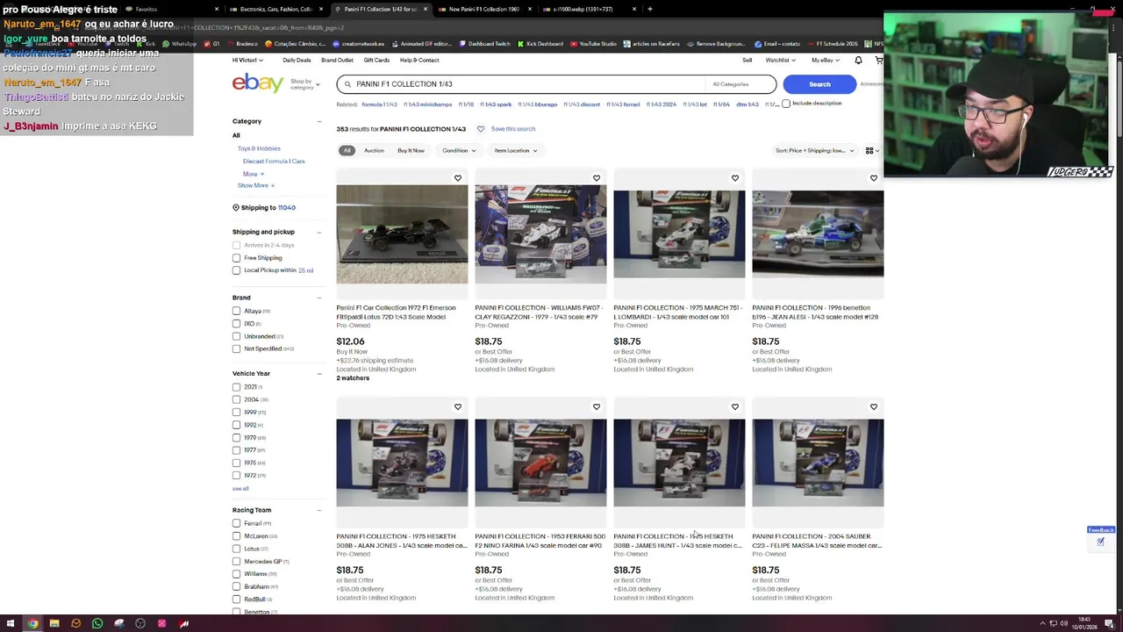Open the shopping cart icon
1123x632 pixels.
coord(878,61)
